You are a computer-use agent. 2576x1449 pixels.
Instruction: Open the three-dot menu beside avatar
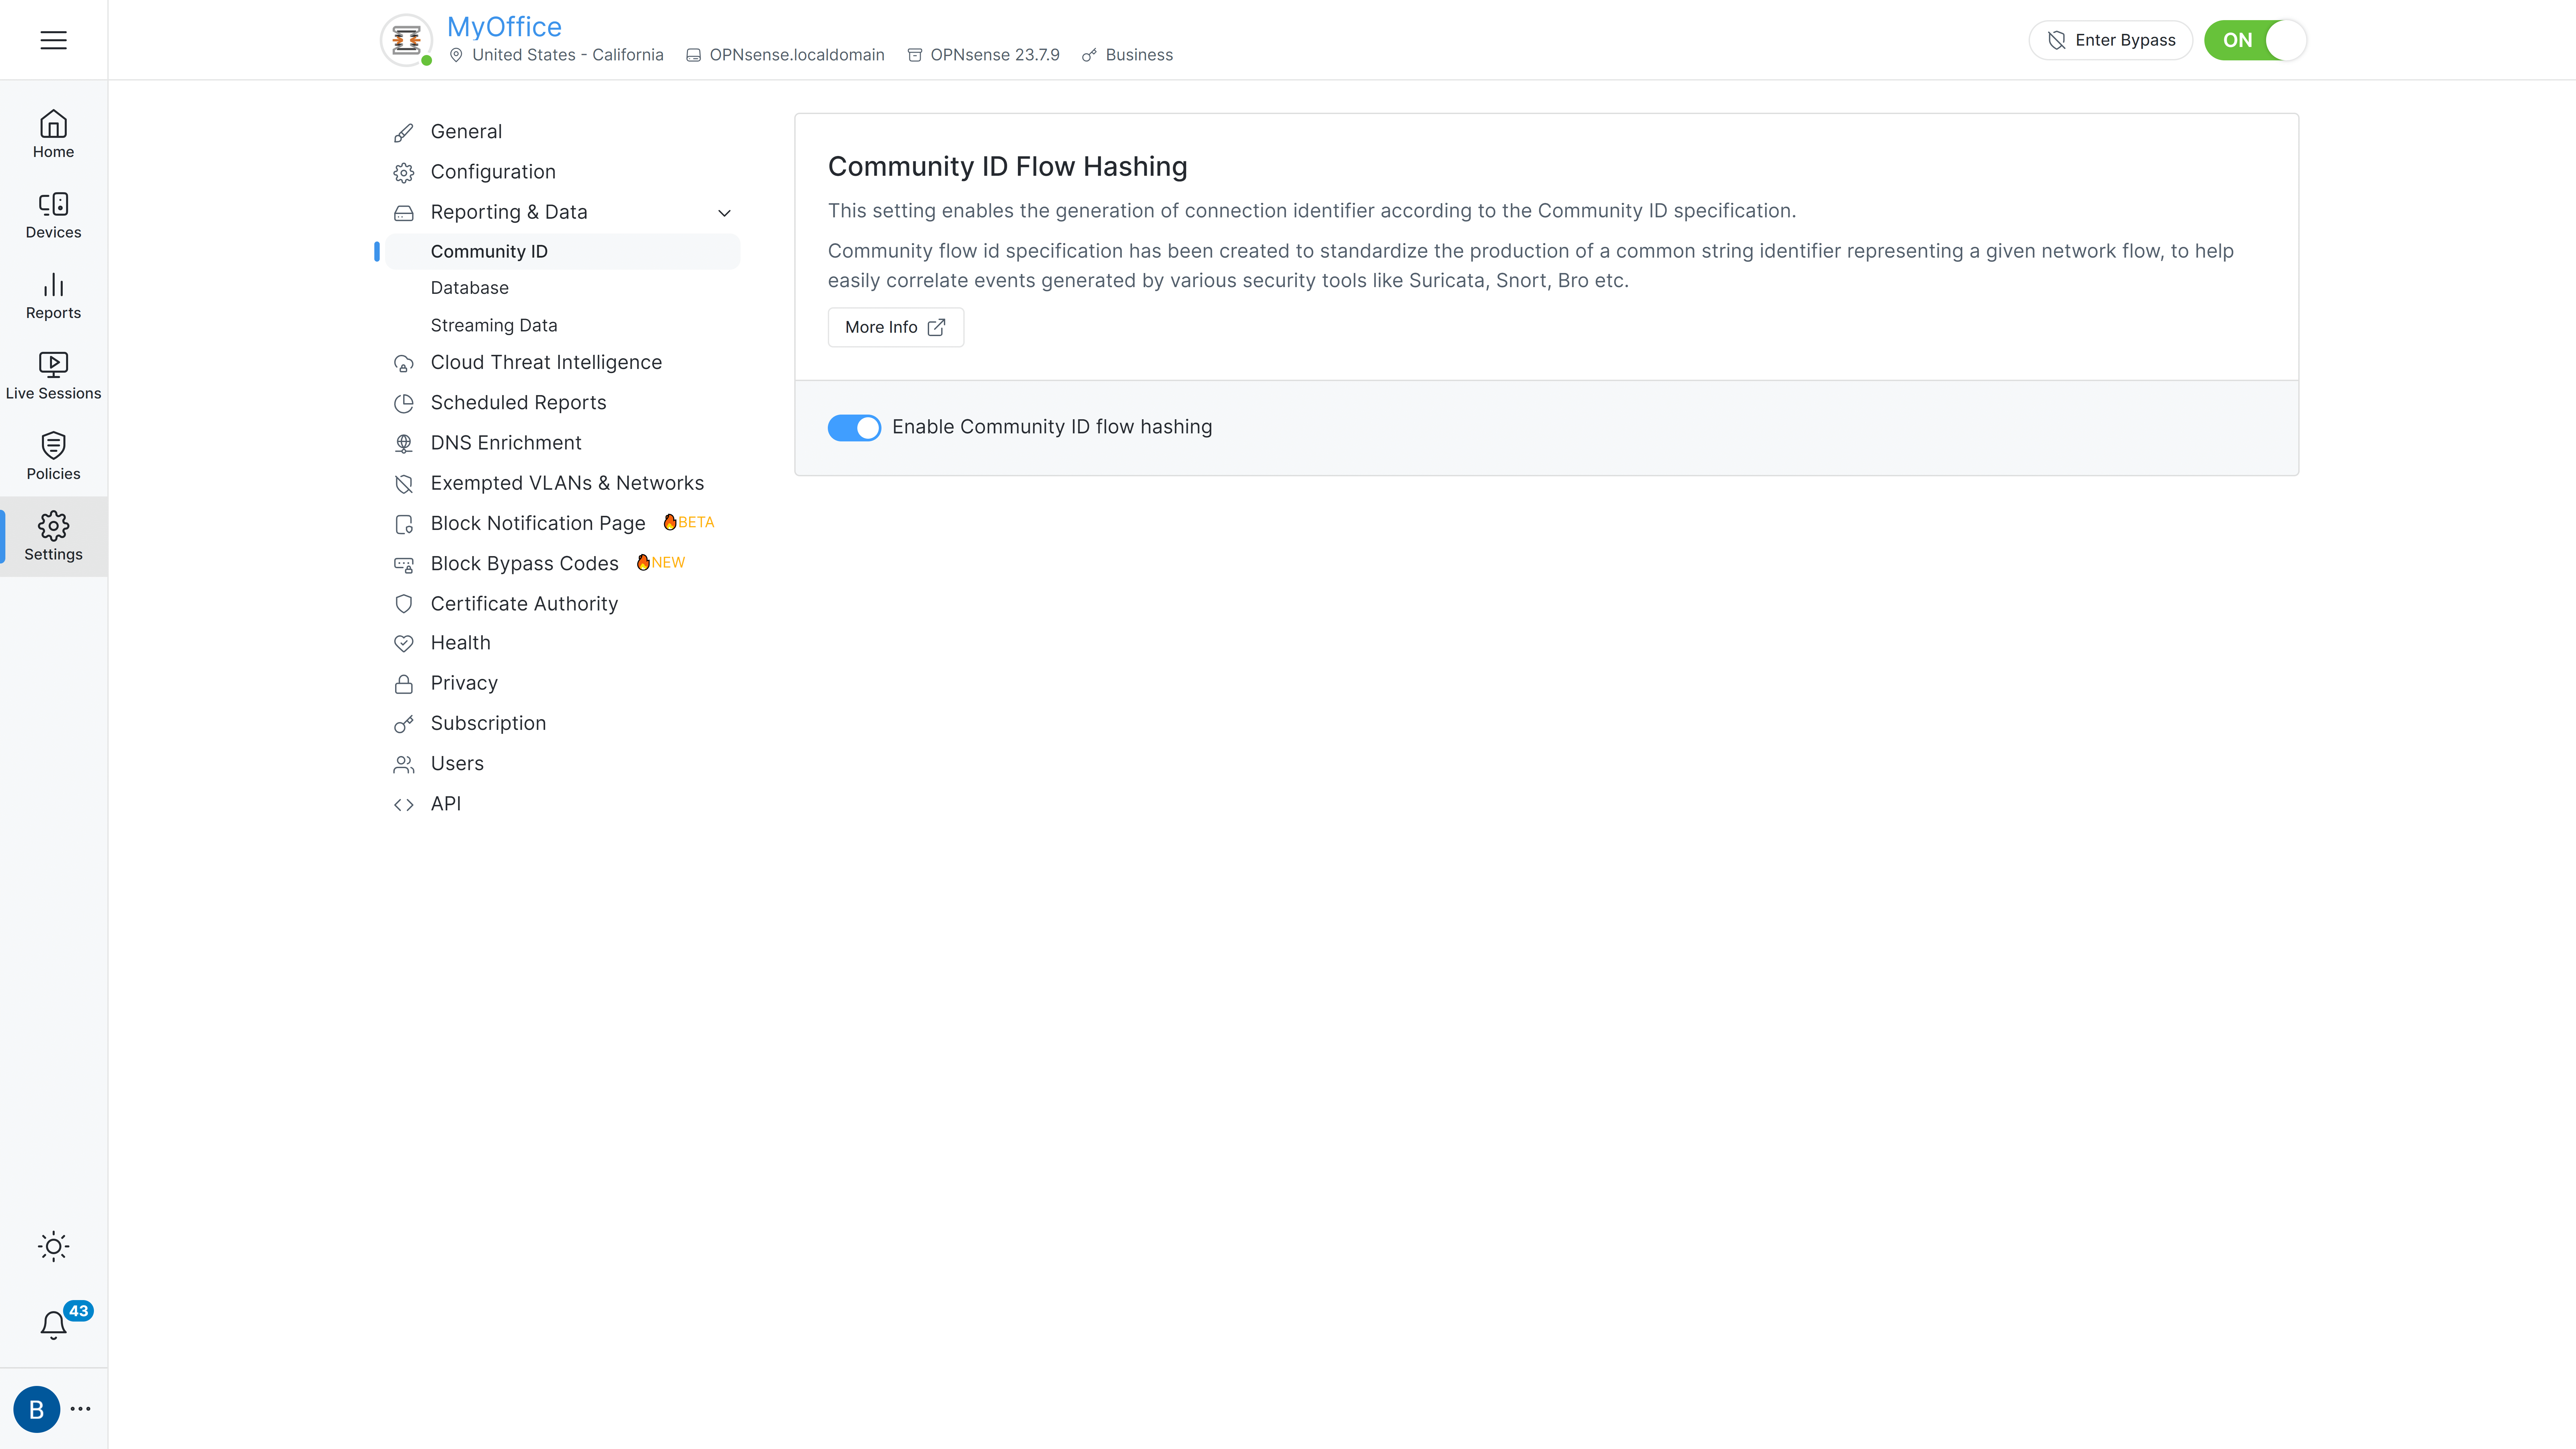pos(81,1409)
